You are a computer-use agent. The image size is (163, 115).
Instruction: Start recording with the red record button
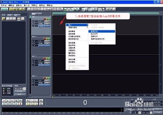[x=21, y=104]
